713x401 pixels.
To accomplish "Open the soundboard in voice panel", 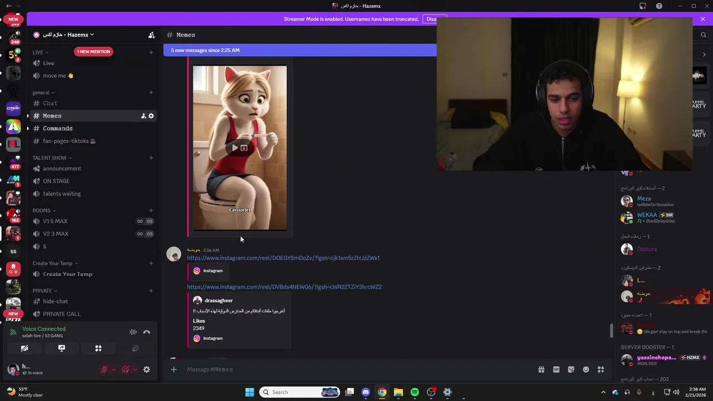I will 135,348.
